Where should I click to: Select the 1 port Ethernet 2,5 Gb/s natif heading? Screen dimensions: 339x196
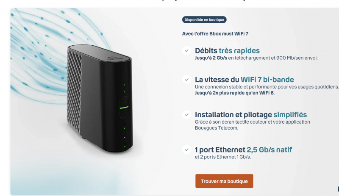coord(243,149)
